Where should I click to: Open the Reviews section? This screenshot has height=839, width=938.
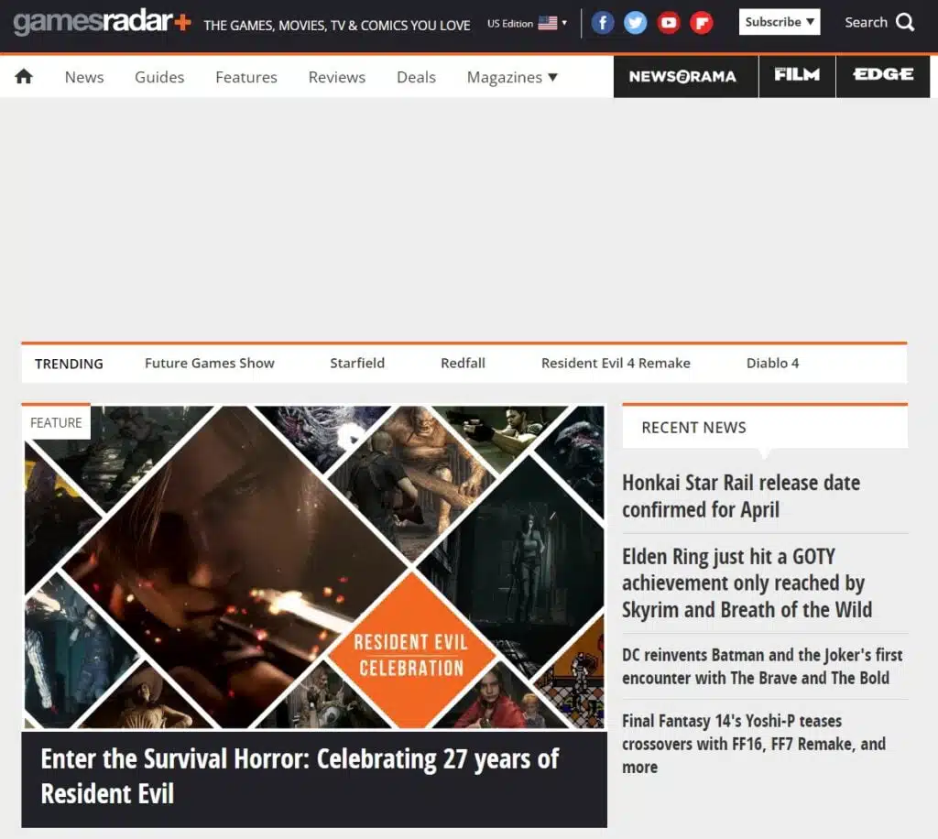(337, 77)
